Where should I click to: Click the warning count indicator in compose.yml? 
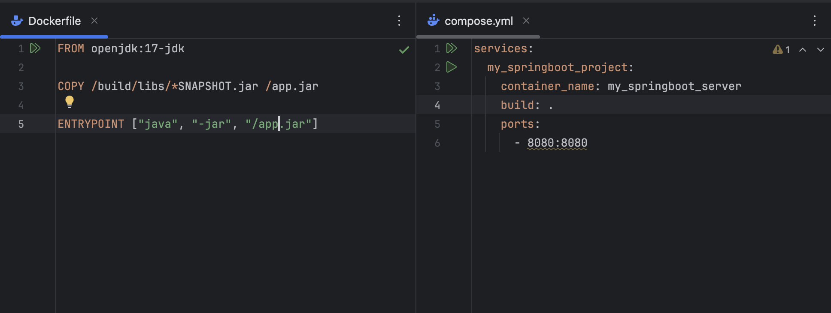coord(781,50)
